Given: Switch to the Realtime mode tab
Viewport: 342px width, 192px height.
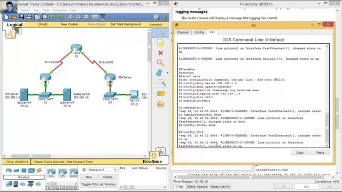Looking at the screenshot, I should click(x=152, y=162).
